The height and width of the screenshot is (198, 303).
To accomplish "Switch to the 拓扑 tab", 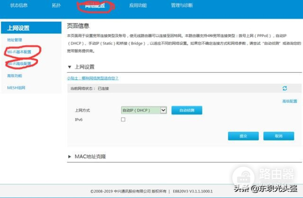I will coord(56,6).
